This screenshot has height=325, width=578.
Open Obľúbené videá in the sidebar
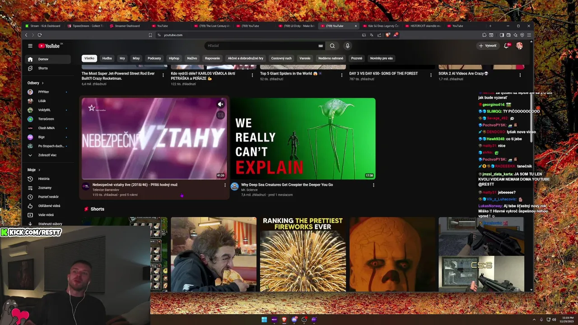47,206
